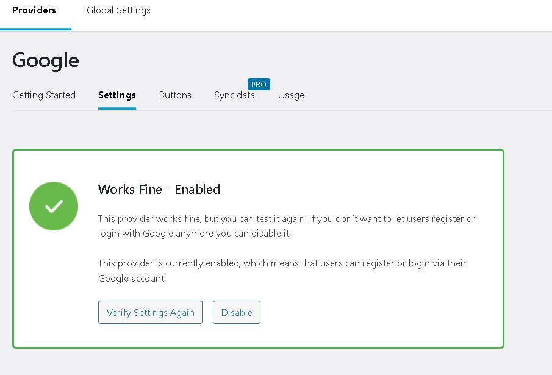Go to the Buttons tab

point(175,95)
